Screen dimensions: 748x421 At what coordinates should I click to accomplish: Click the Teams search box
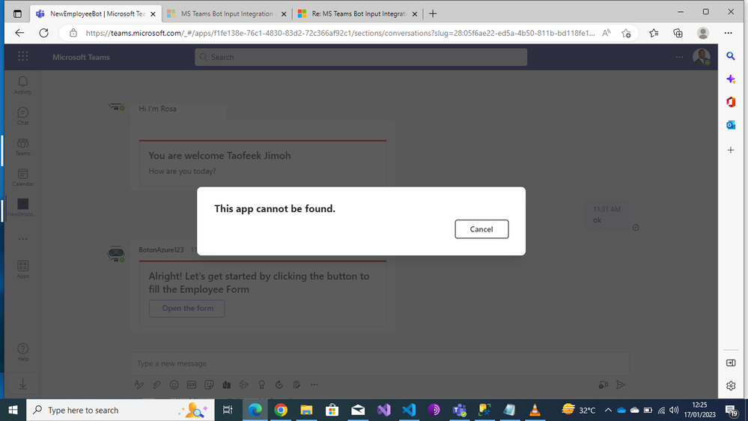point(361,57)
